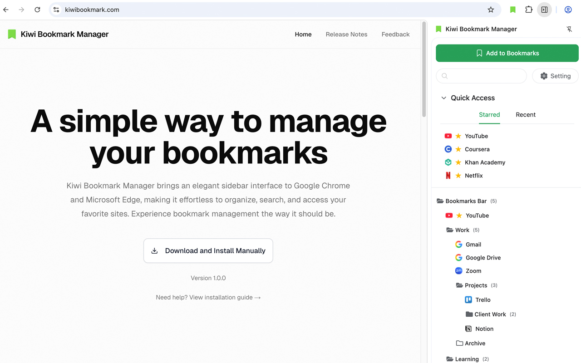This screenshot has height=363, width=581.
Task: Click the Netflix icon under Starred
Action: click(x=448, y=176)
